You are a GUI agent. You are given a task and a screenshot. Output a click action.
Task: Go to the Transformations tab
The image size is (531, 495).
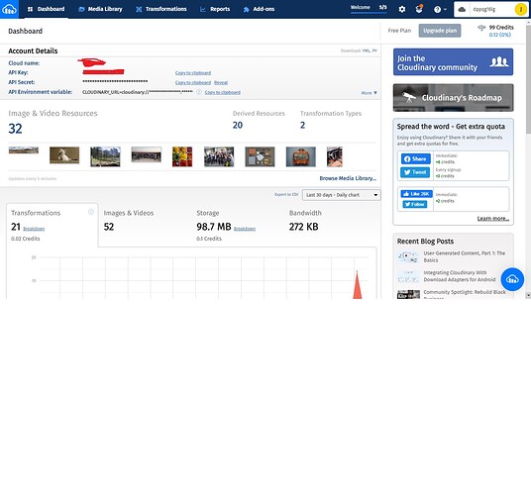[x=161, y=9]
